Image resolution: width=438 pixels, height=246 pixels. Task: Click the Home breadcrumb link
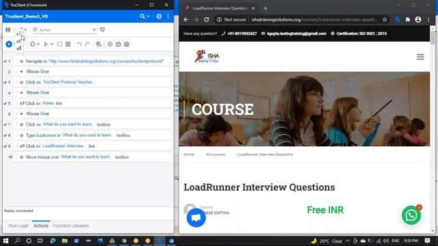tap(189, 154)
